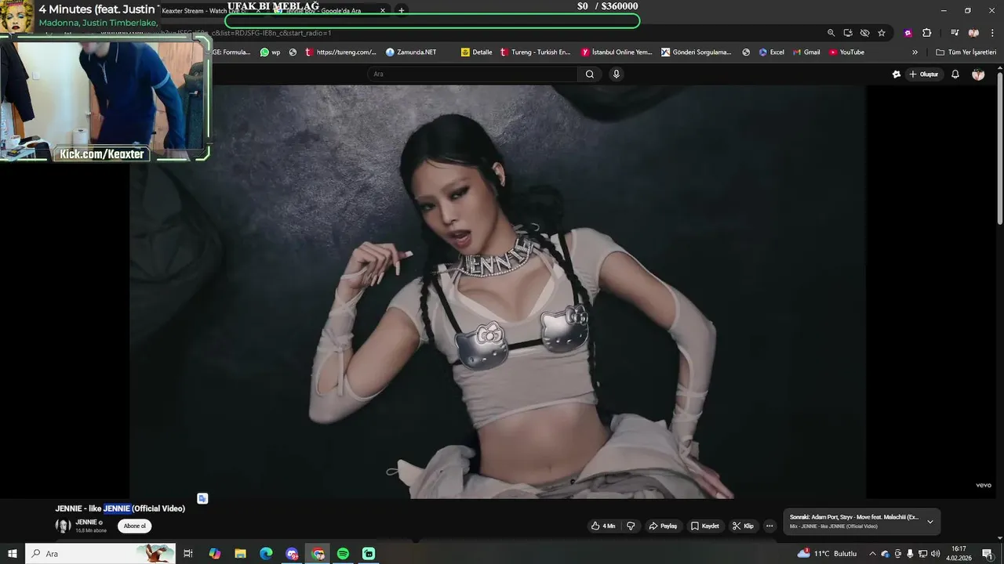1004x564 pixels.
Task: Open the Gmail bookmark
Action: coord(806,52)
